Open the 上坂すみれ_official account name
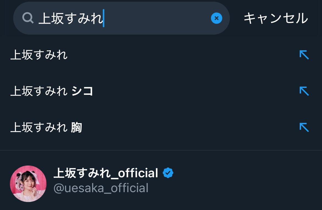This screenshot has height=210, width=322. 106,173
